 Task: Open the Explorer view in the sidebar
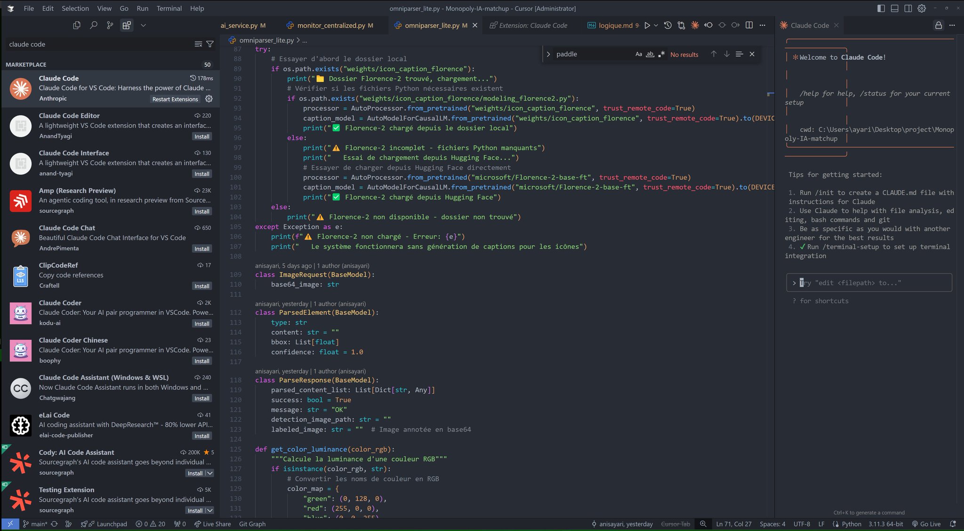[77, 25]
